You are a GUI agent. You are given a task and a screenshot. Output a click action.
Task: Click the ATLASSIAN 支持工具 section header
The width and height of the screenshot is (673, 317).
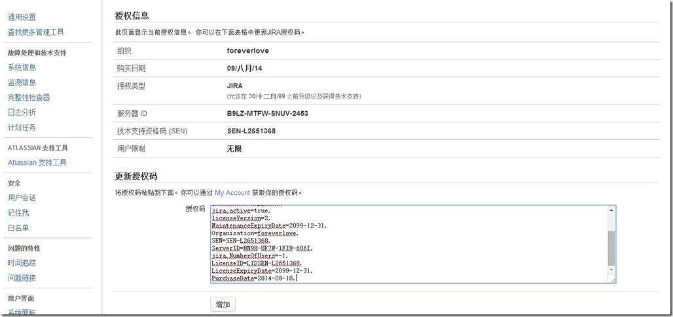point(38,148)
